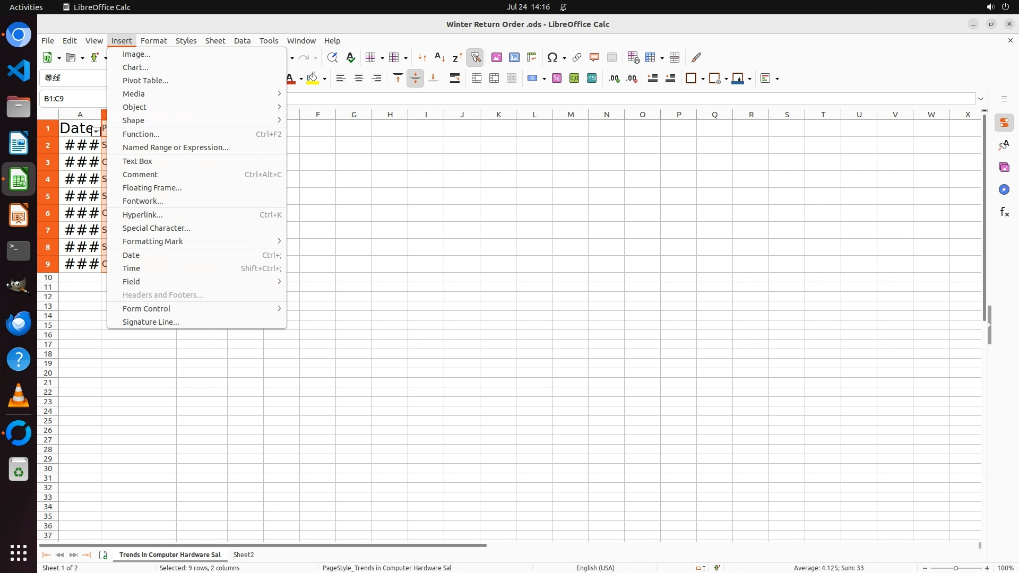Click the zoom-in plus button

(987, 568)
